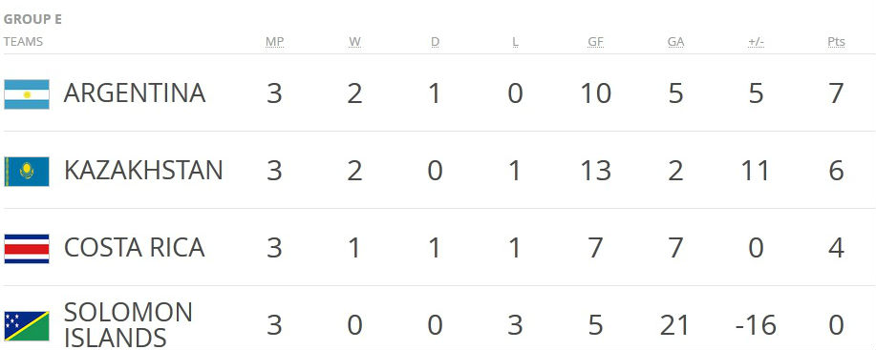
Task: Open the ARGENTINA team link
Action: pyautogui.click(x=135, y=93)
